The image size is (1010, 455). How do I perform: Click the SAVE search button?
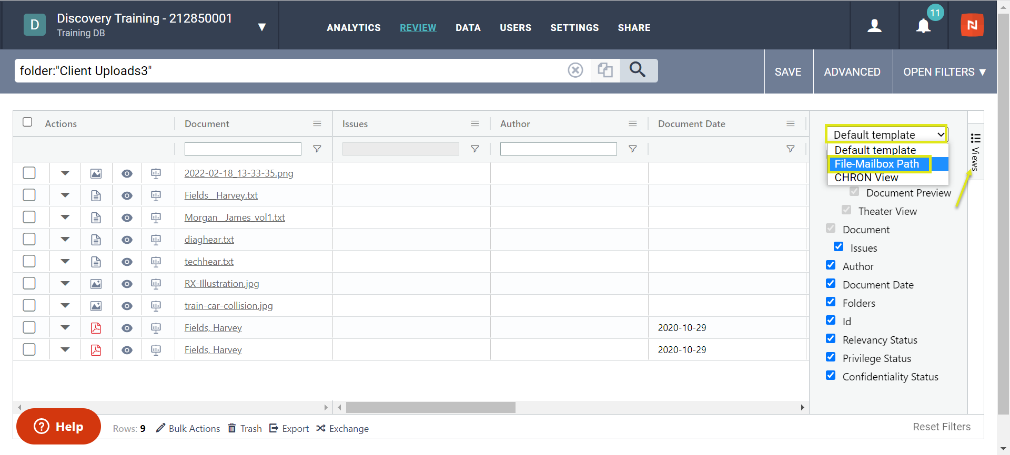click(788, 72)
